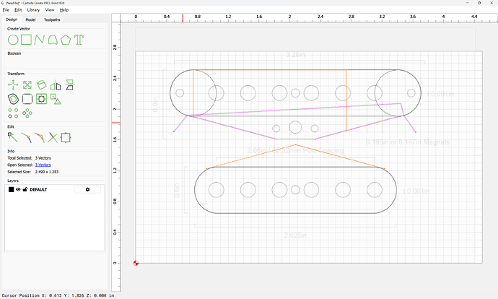Click the 't 0.061in' thickness label
498x299 pixels.
(416, 191)
